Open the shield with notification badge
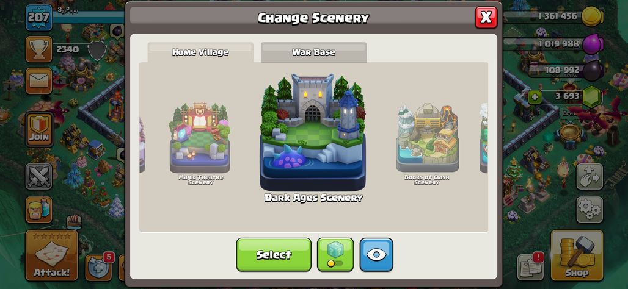Image resolution: width=628 pixels, height=289 pixels. (x=99, y=266)
